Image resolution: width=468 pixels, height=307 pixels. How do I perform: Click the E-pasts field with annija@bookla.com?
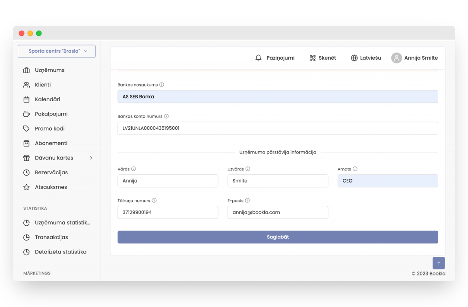tap(278, 212)
